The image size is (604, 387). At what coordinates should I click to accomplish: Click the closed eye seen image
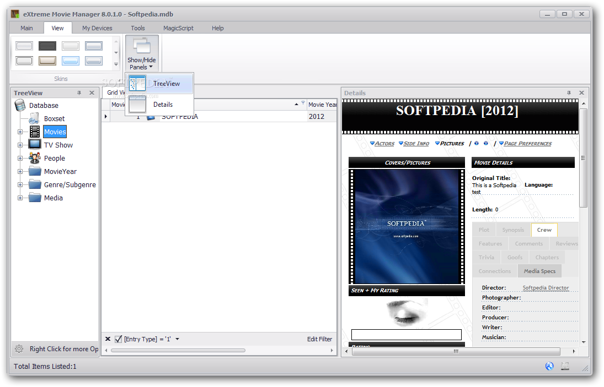407,313
